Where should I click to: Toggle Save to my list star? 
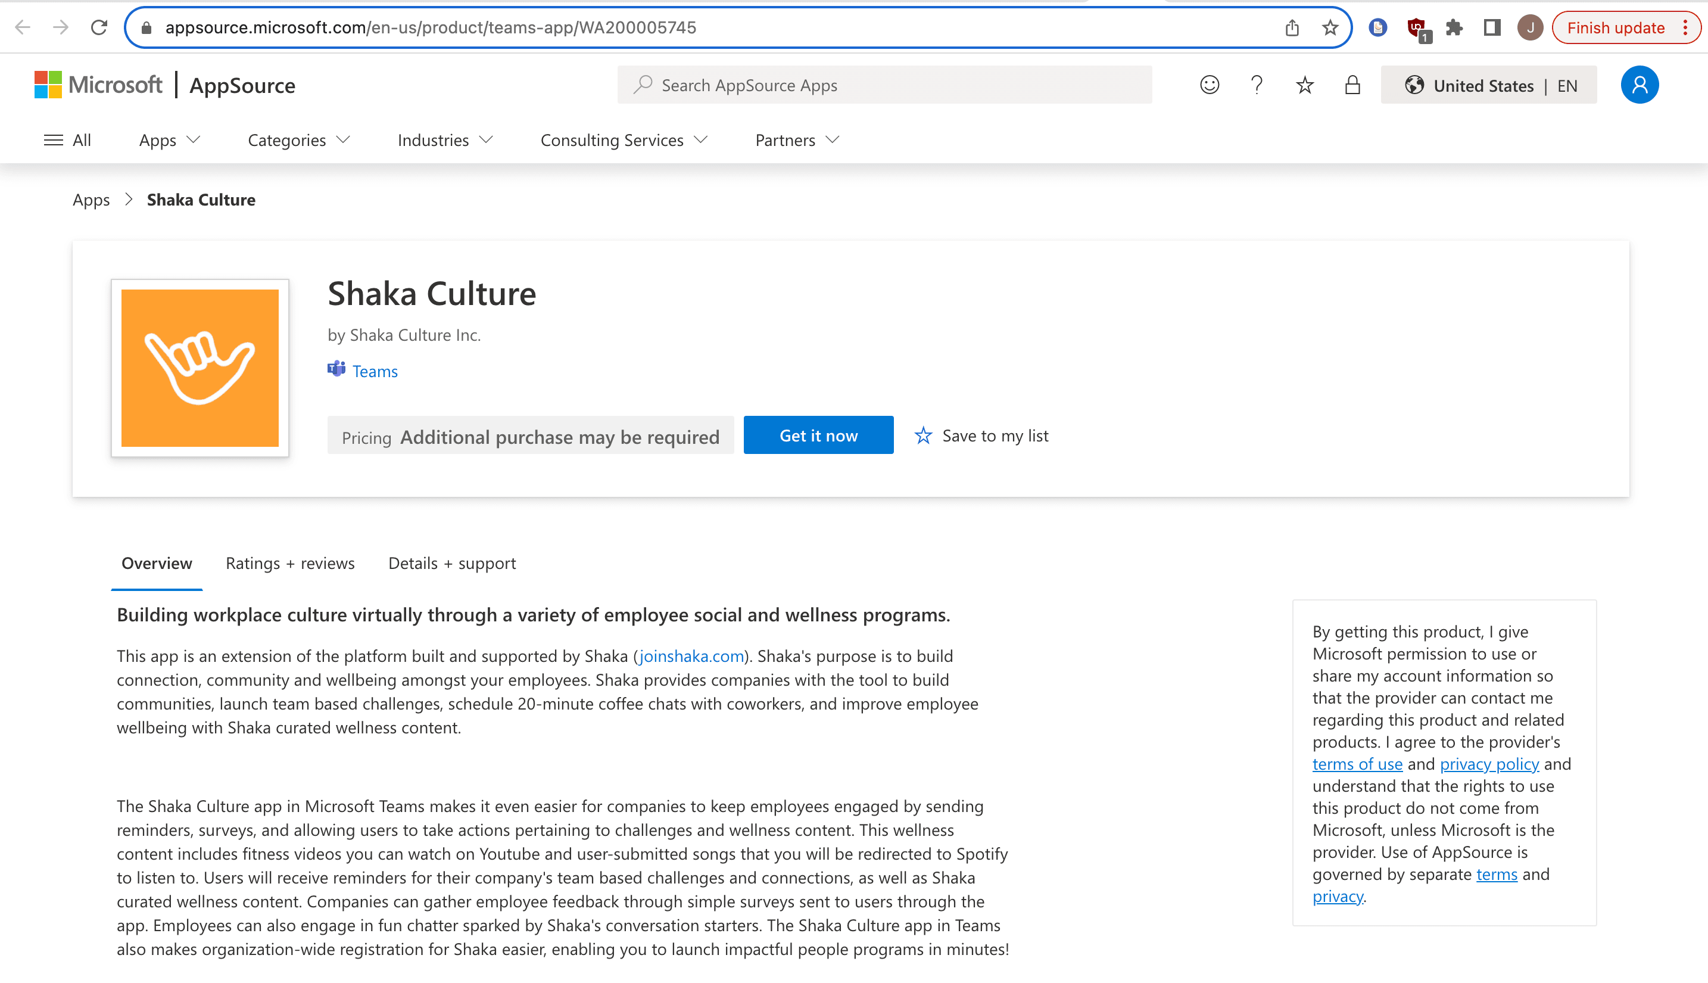click(922, 434)
